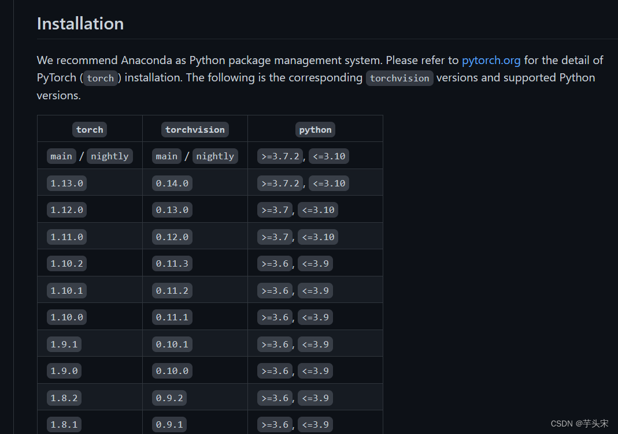The width and height of the screenshot is (618, 434).
Task: Click torchvision version 0.10.0
Action: coord(172,371)
